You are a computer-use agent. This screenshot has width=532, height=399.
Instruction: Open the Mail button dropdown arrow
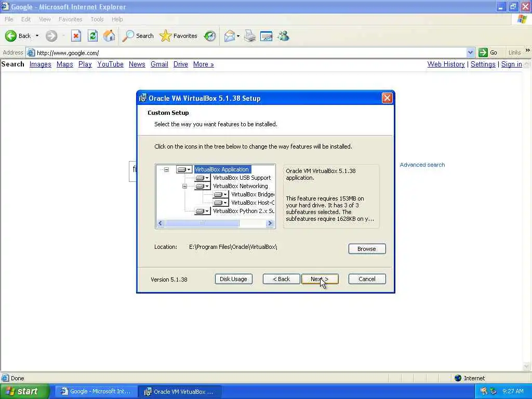pyautogui.click(x=238, y=36)
